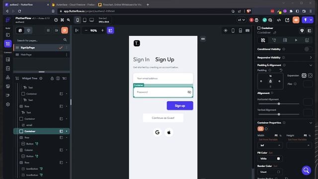Open the Width value Inf dropdown
Viewport: 318px width, 179px height.
pyautogui.click(x=270, y=145)
